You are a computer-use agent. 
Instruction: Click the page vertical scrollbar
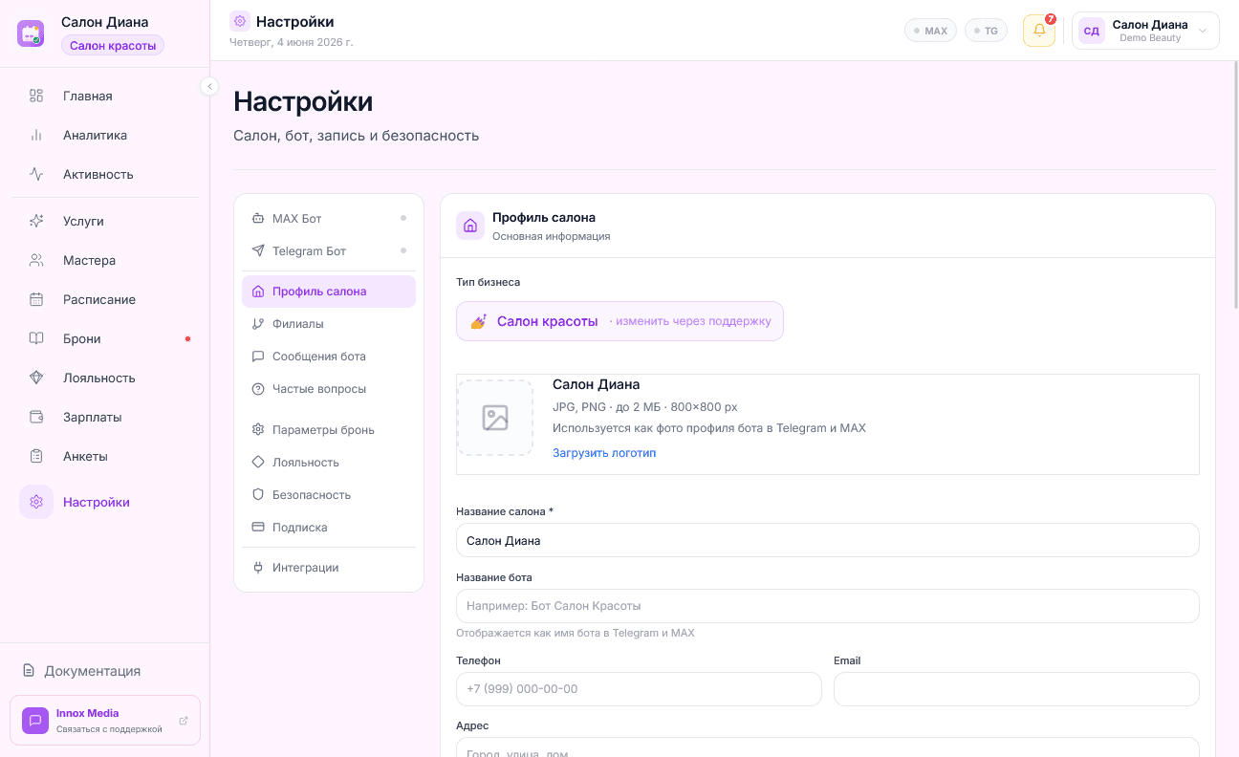point(1235,186)
